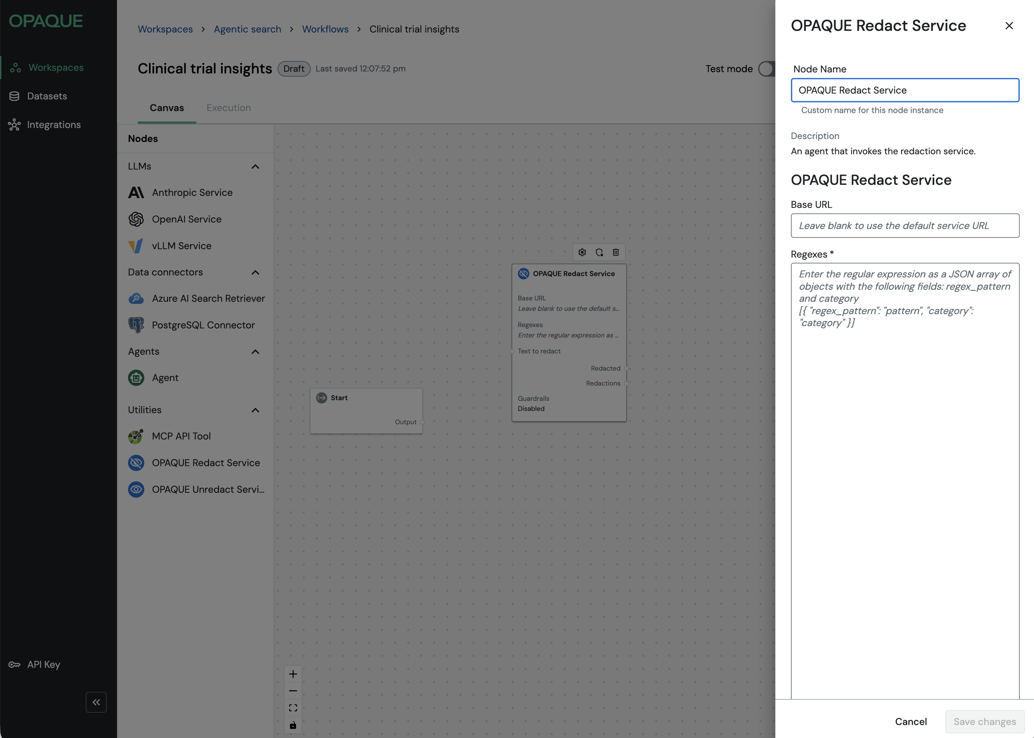The width and height of the screenshot is (1034, 738).
Task: Click the Cancel button
Action: point(911,721)
